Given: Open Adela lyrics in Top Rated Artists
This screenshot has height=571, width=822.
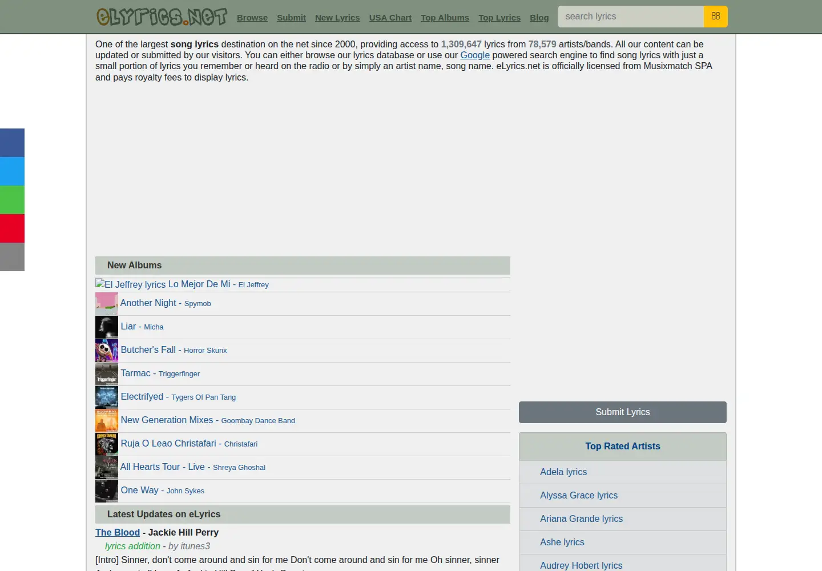Looking at the screenshot, I should pos(563,472).
